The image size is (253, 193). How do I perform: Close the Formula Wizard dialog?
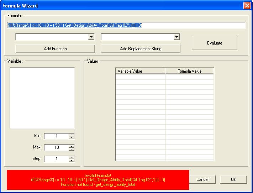pos(247,6)
